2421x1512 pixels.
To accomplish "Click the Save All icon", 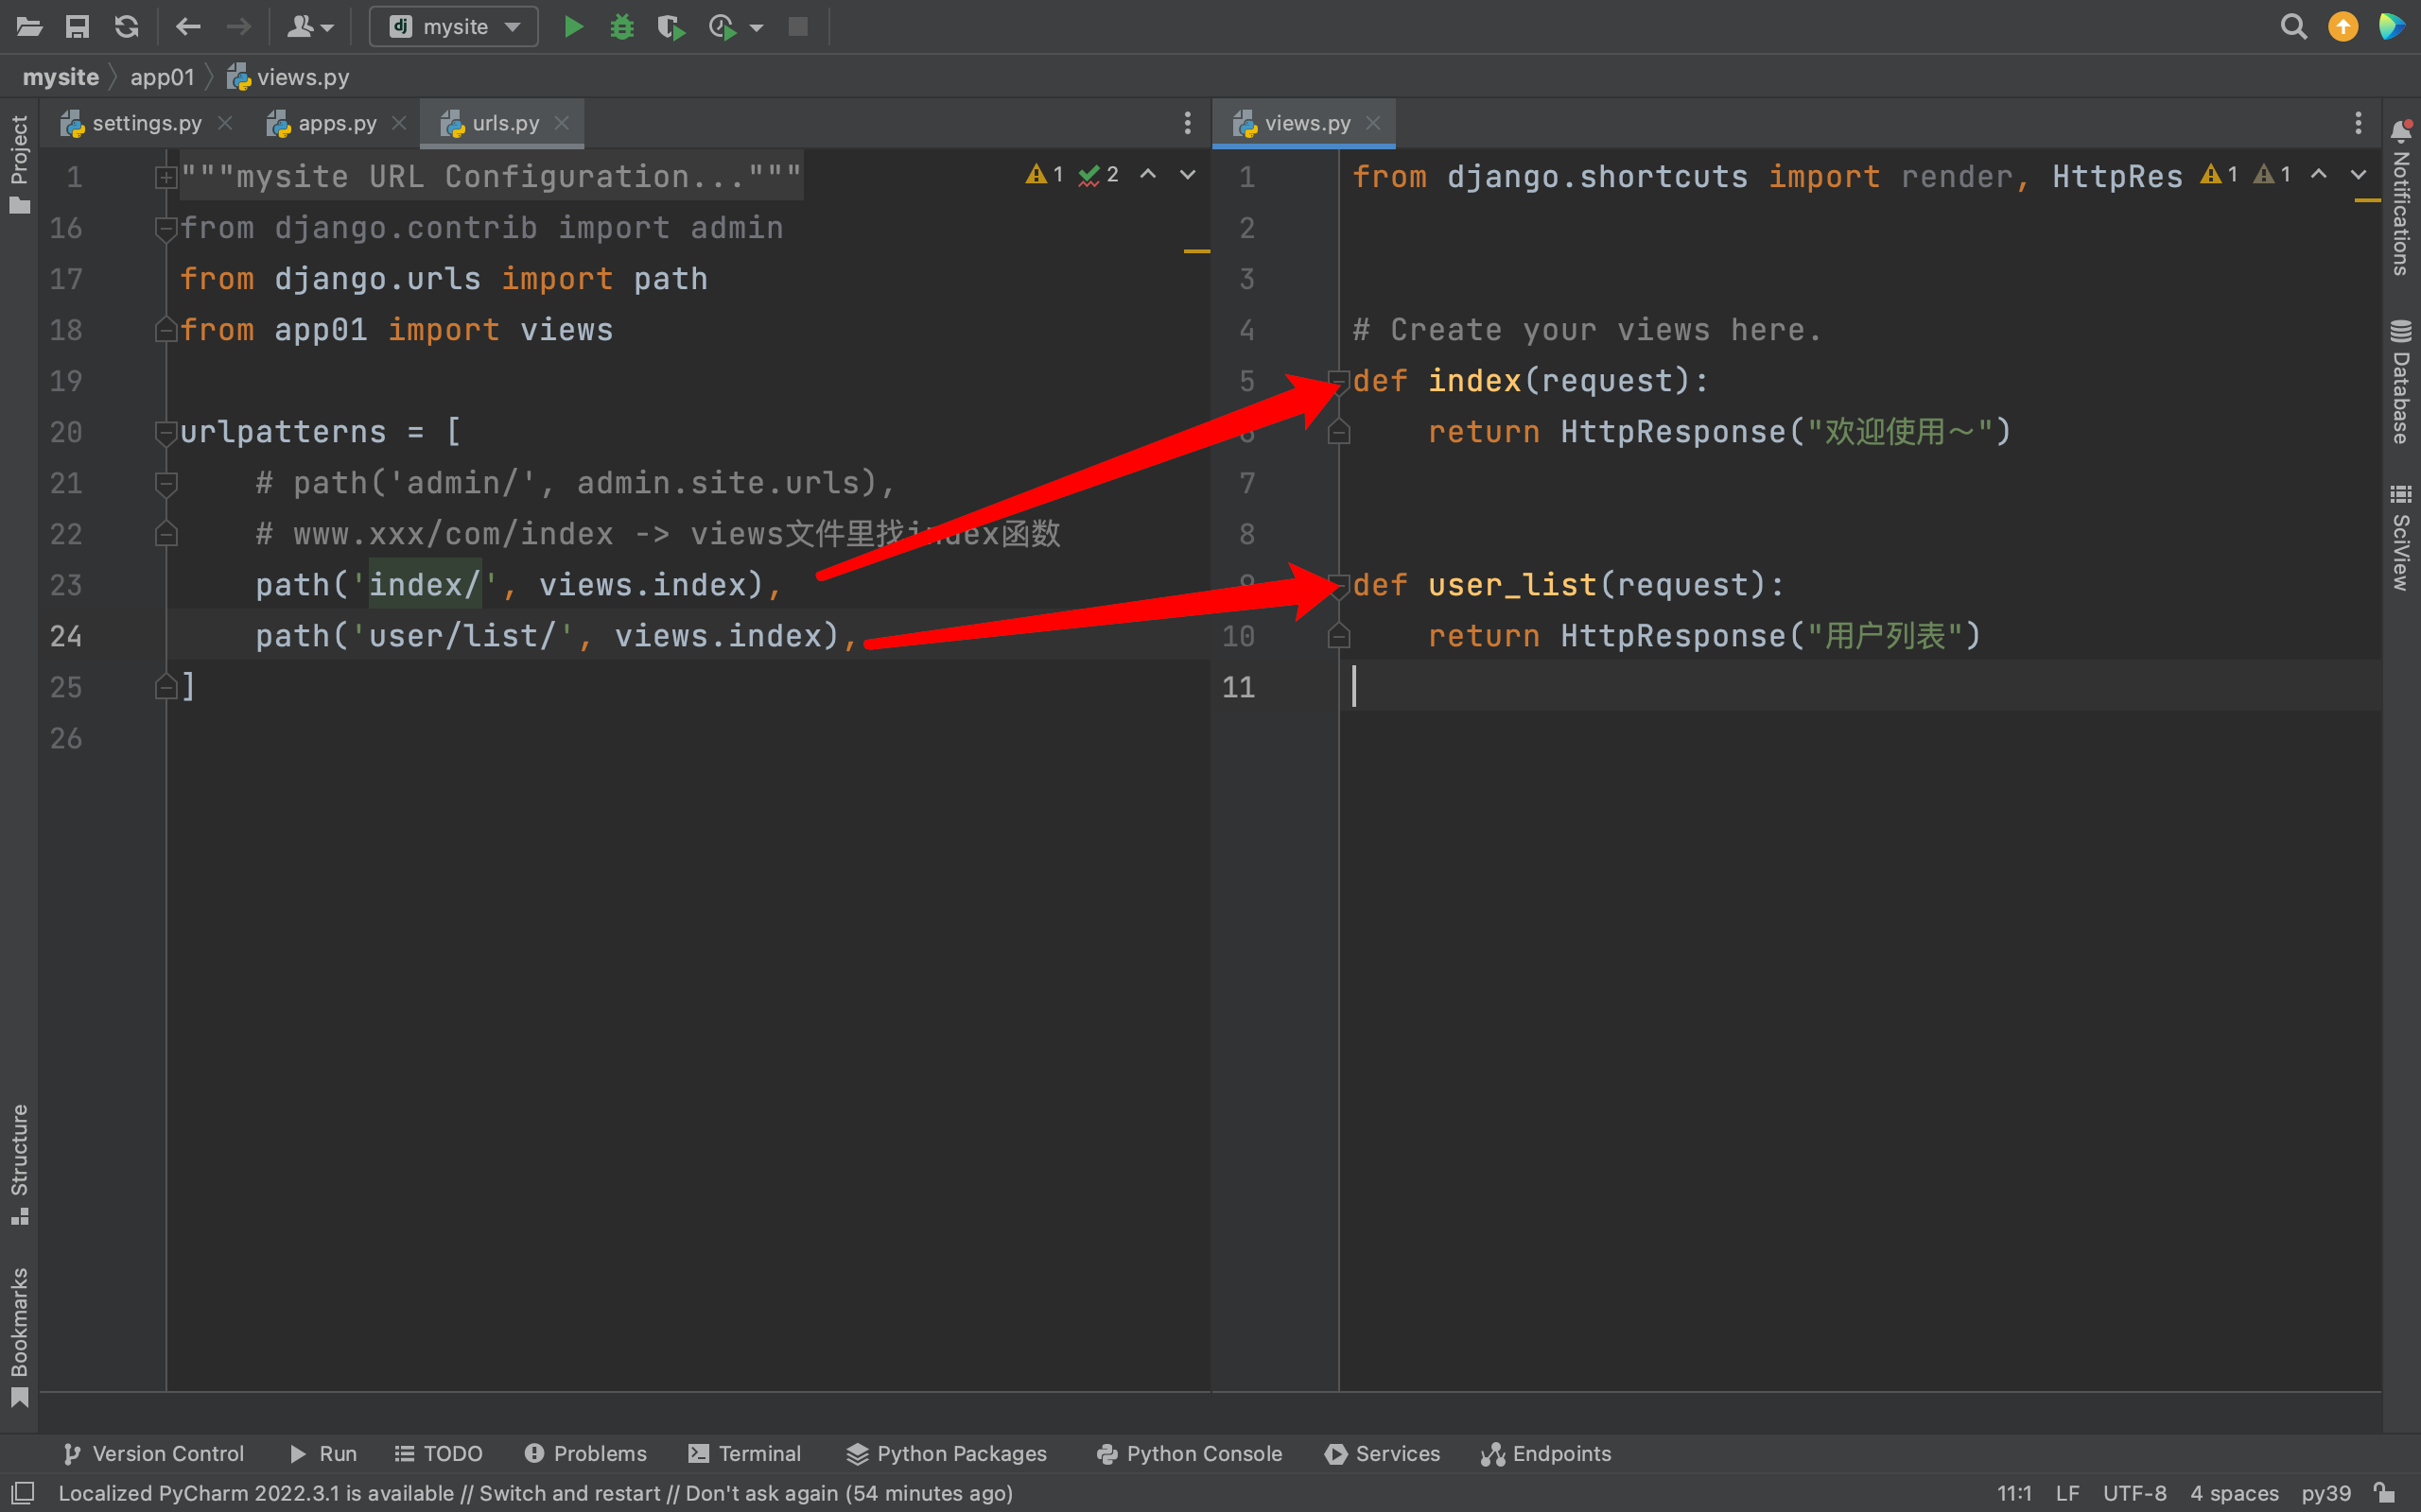I will pos(77,27).
